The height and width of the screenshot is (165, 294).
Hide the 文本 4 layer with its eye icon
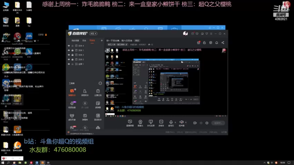[69, 45]
